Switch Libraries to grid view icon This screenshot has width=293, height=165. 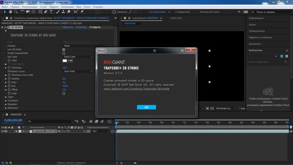point(282,56)
